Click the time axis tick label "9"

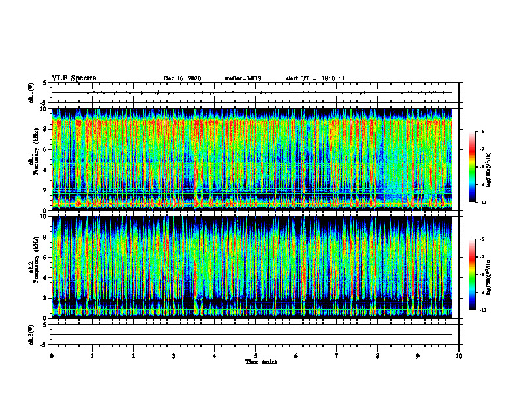(418, 356)
